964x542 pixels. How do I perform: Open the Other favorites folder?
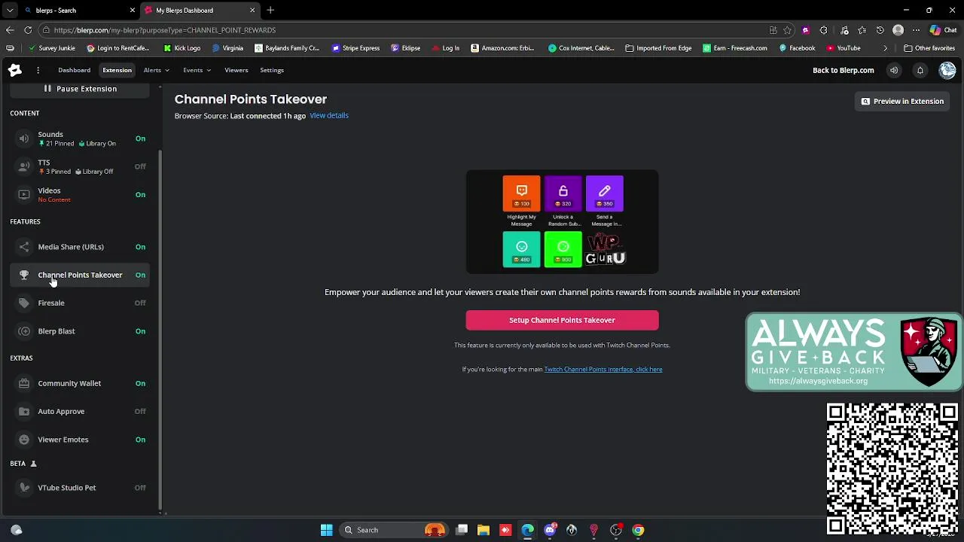click(929, 48)
